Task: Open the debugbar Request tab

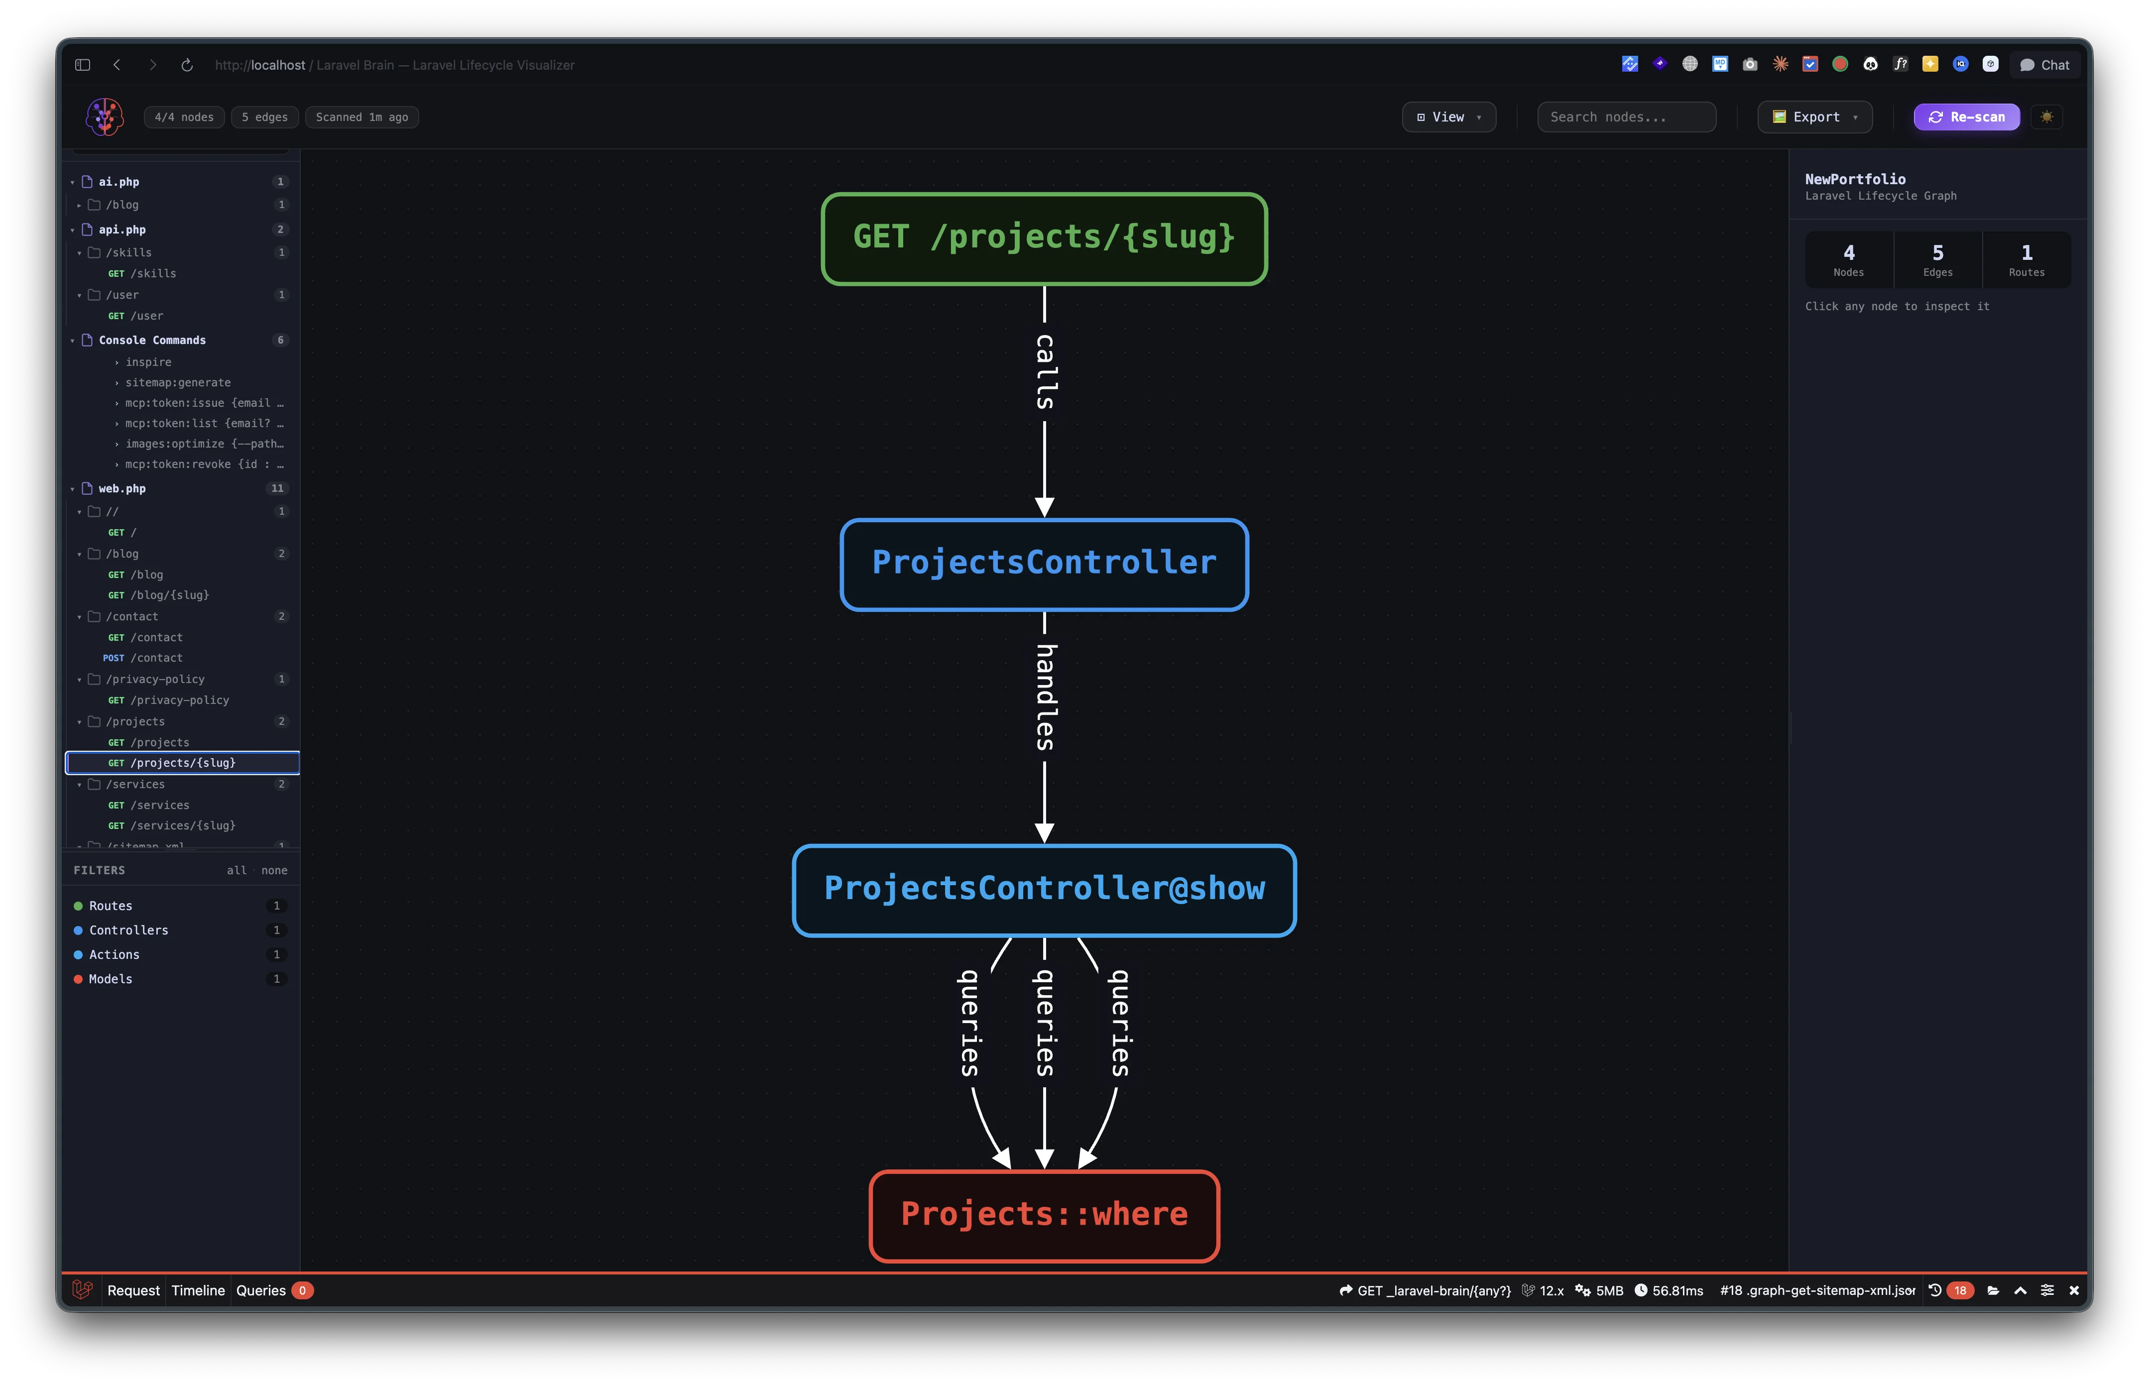Action: point(133,1290)
